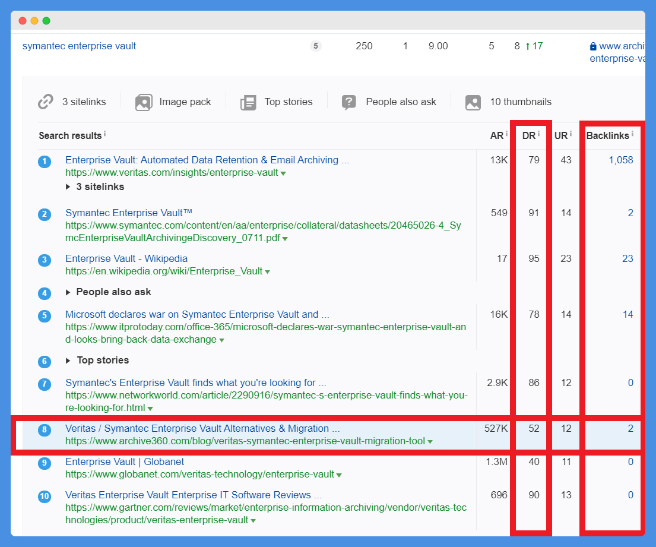Click backlinks count 2 for symantec.com PDF
This screenshot has height=547, width=656.
[630, 213]
